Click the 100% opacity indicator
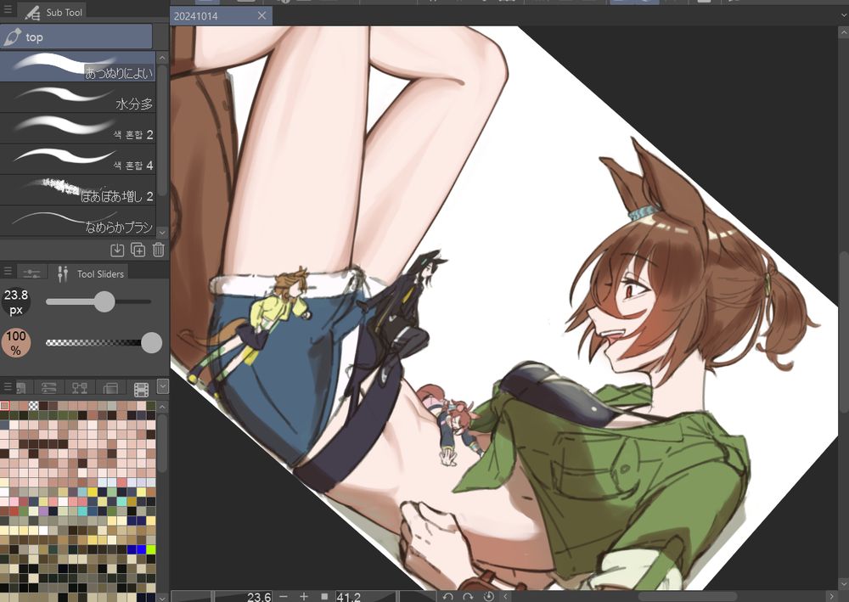This screenshot has width=849, height=602. pos(15,343)
